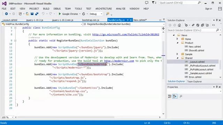Start debugging with the green play icon
Viewport: 223px width, 125px height.
coord(60,14)
